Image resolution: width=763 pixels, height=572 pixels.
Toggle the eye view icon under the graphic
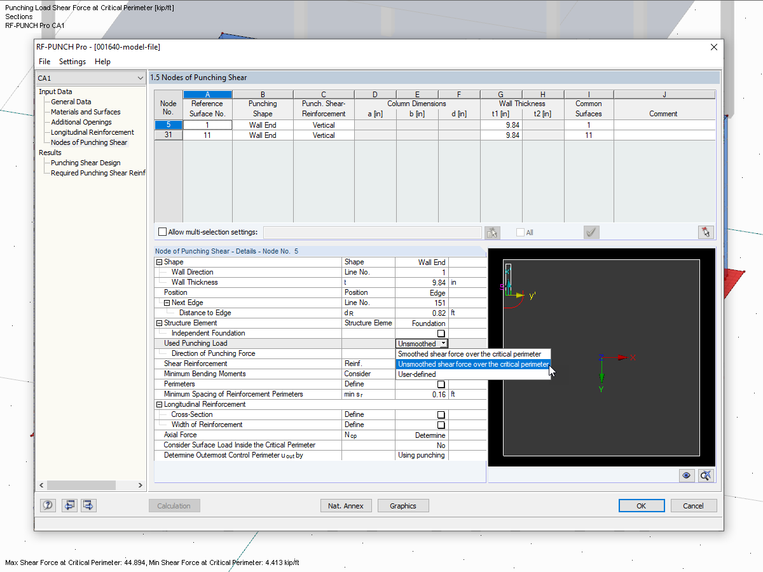tap(686, 475)
